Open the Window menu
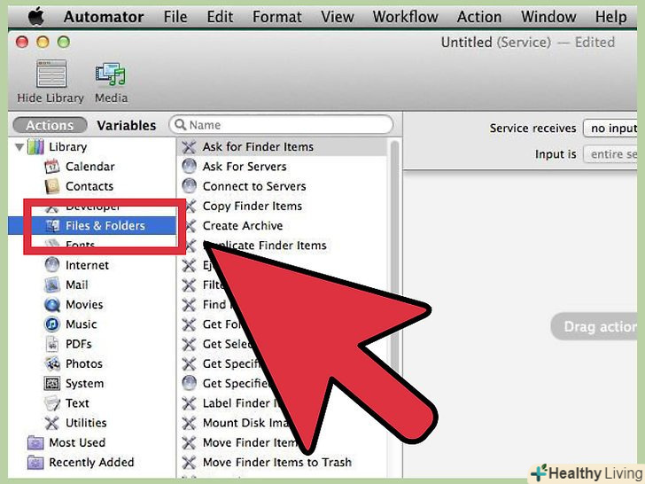The image size is (645, 484). pyautogui.click(x=548, y=17)
